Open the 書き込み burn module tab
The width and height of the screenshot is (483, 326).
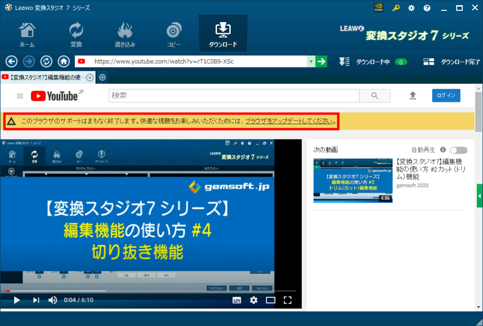click(x=125, y=34)
